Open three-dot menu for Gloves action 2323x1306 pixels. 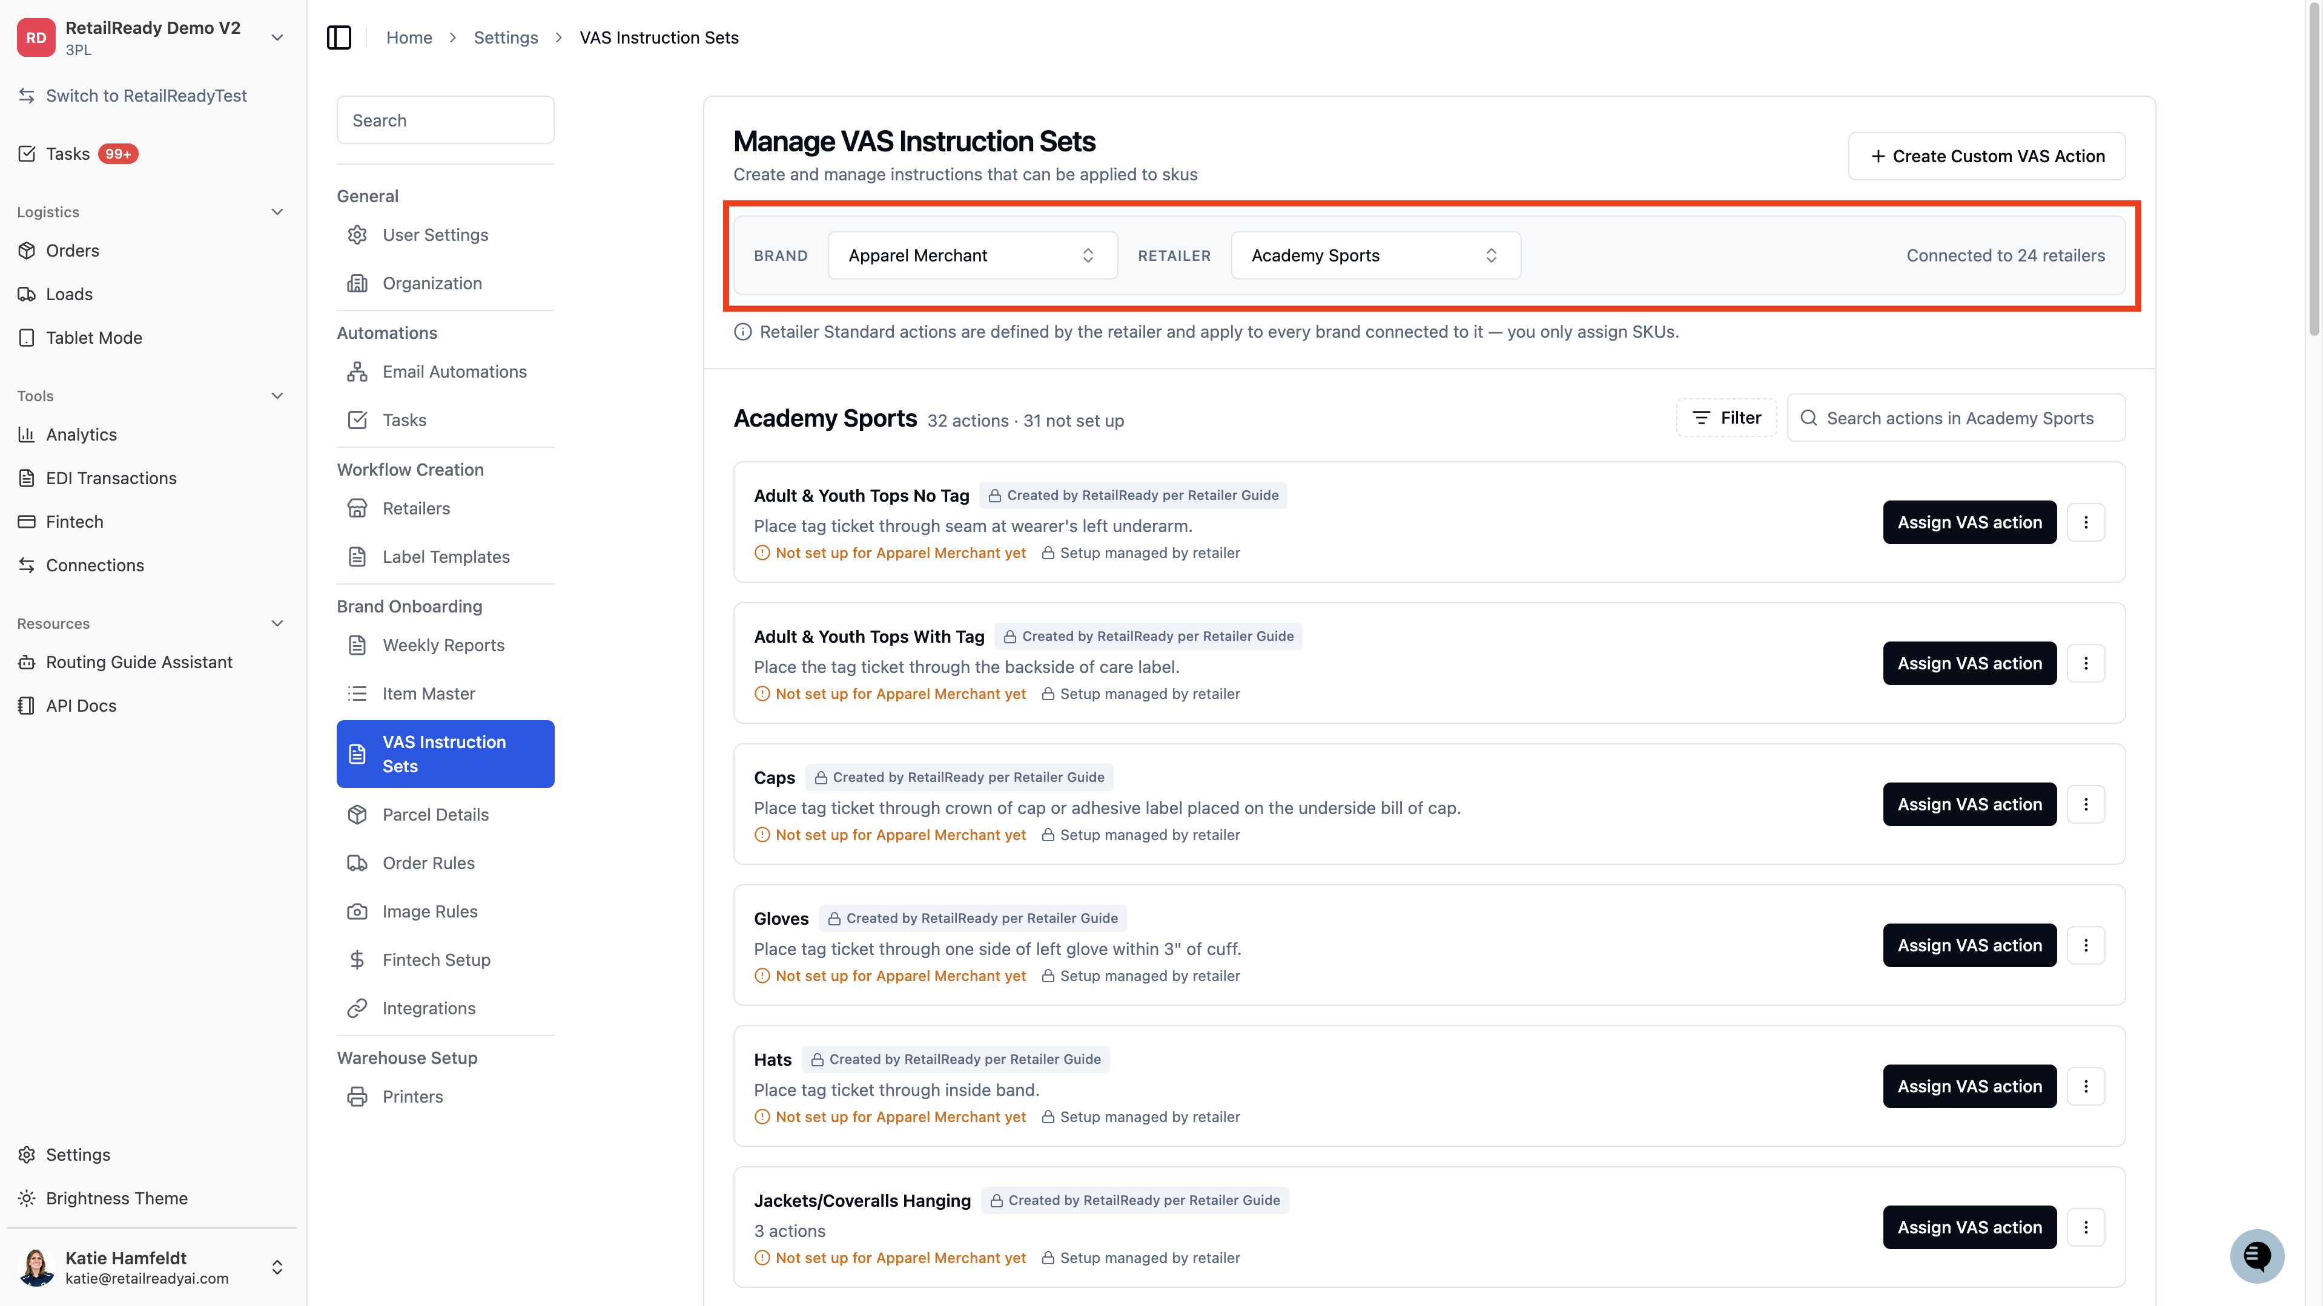click(2086, 945)
